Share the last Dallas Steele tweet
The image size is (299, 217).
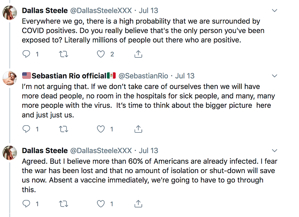point(138,204)
